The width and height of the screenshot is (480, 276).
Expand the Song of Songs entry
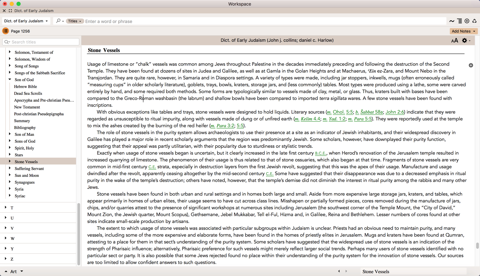[x=10, y=66]
